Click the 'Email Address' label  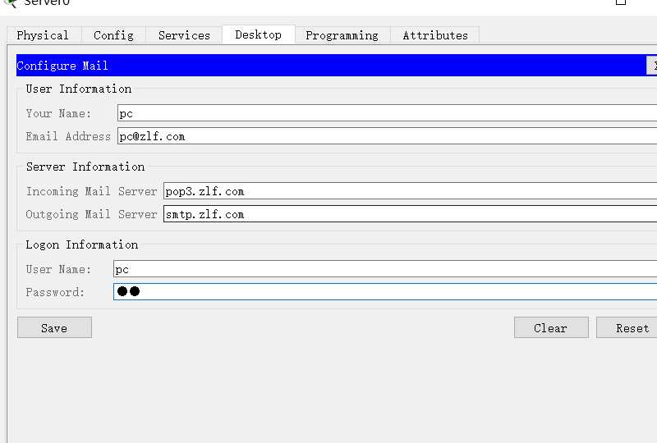(x=68, y=136)
